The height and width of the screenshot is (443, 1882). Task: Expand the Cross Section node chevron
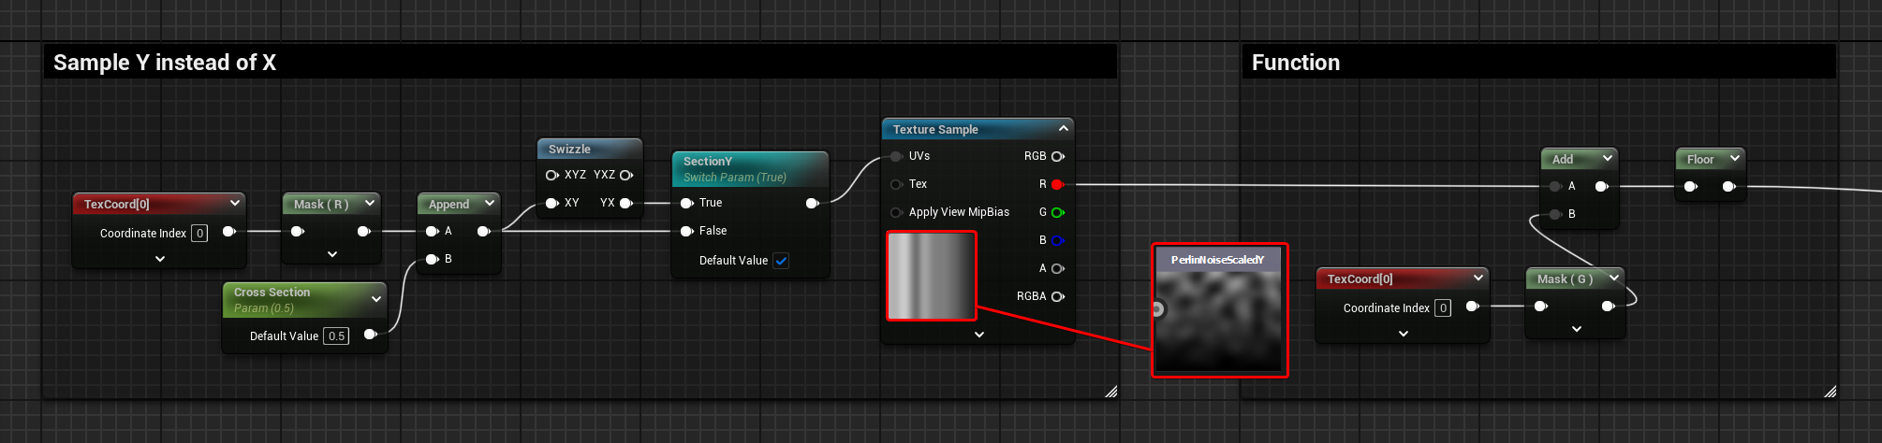(375, 299)
